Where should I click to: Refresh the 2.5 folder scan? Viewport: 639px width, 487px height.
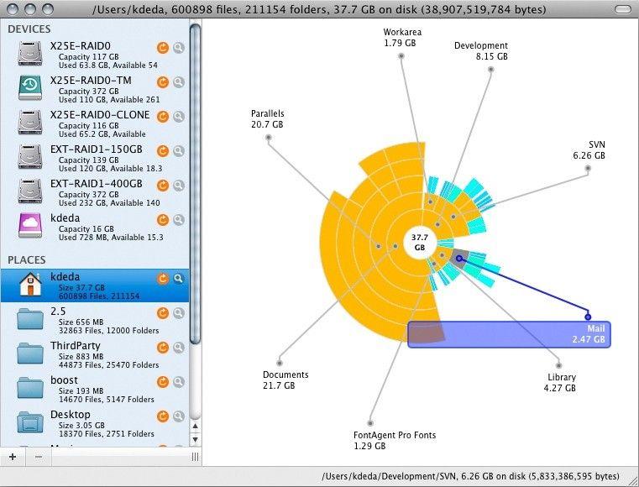[x=163, y=313]
